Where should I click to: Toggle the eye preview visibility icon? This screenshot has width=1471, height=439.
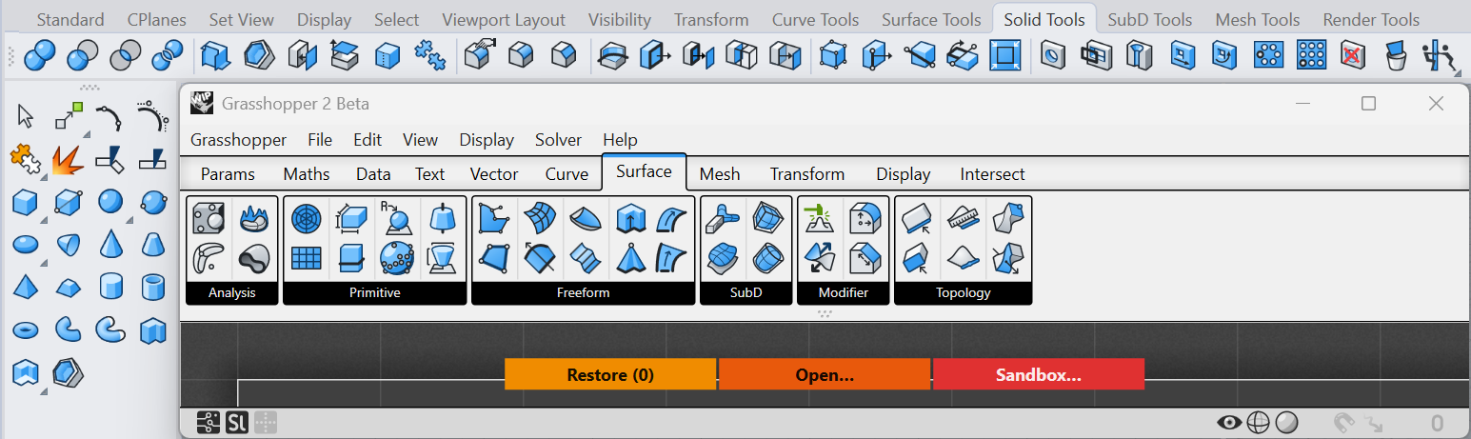[x=1229, y=423]
